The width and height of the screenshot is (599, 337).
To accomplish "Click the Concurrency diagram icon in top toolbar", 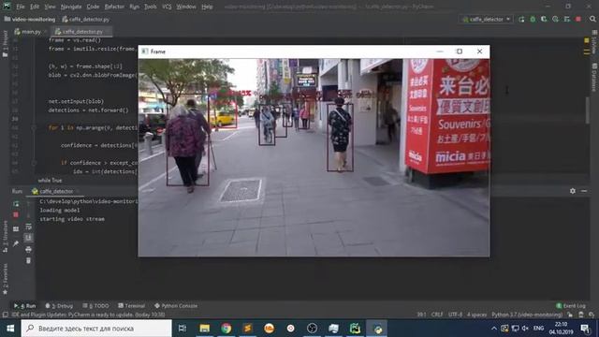I will click(566, 19).
